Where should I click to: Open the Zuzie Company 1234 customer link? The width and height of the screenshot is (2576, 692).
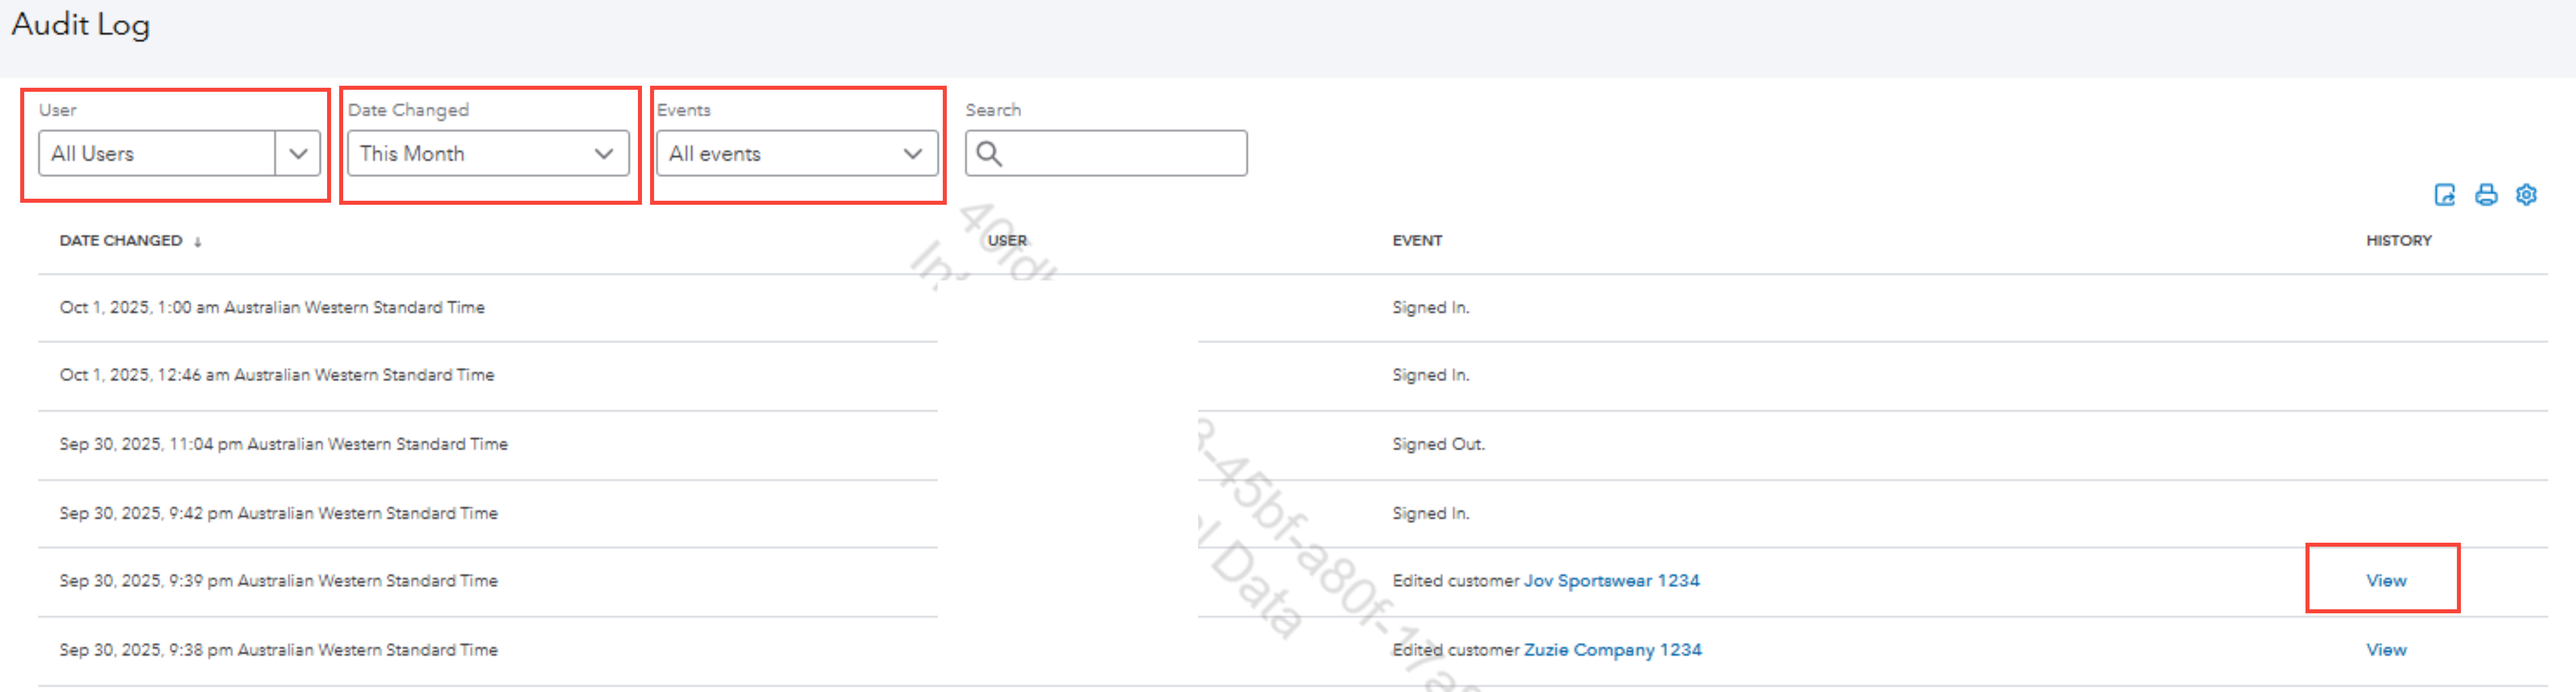[1612, 650]
